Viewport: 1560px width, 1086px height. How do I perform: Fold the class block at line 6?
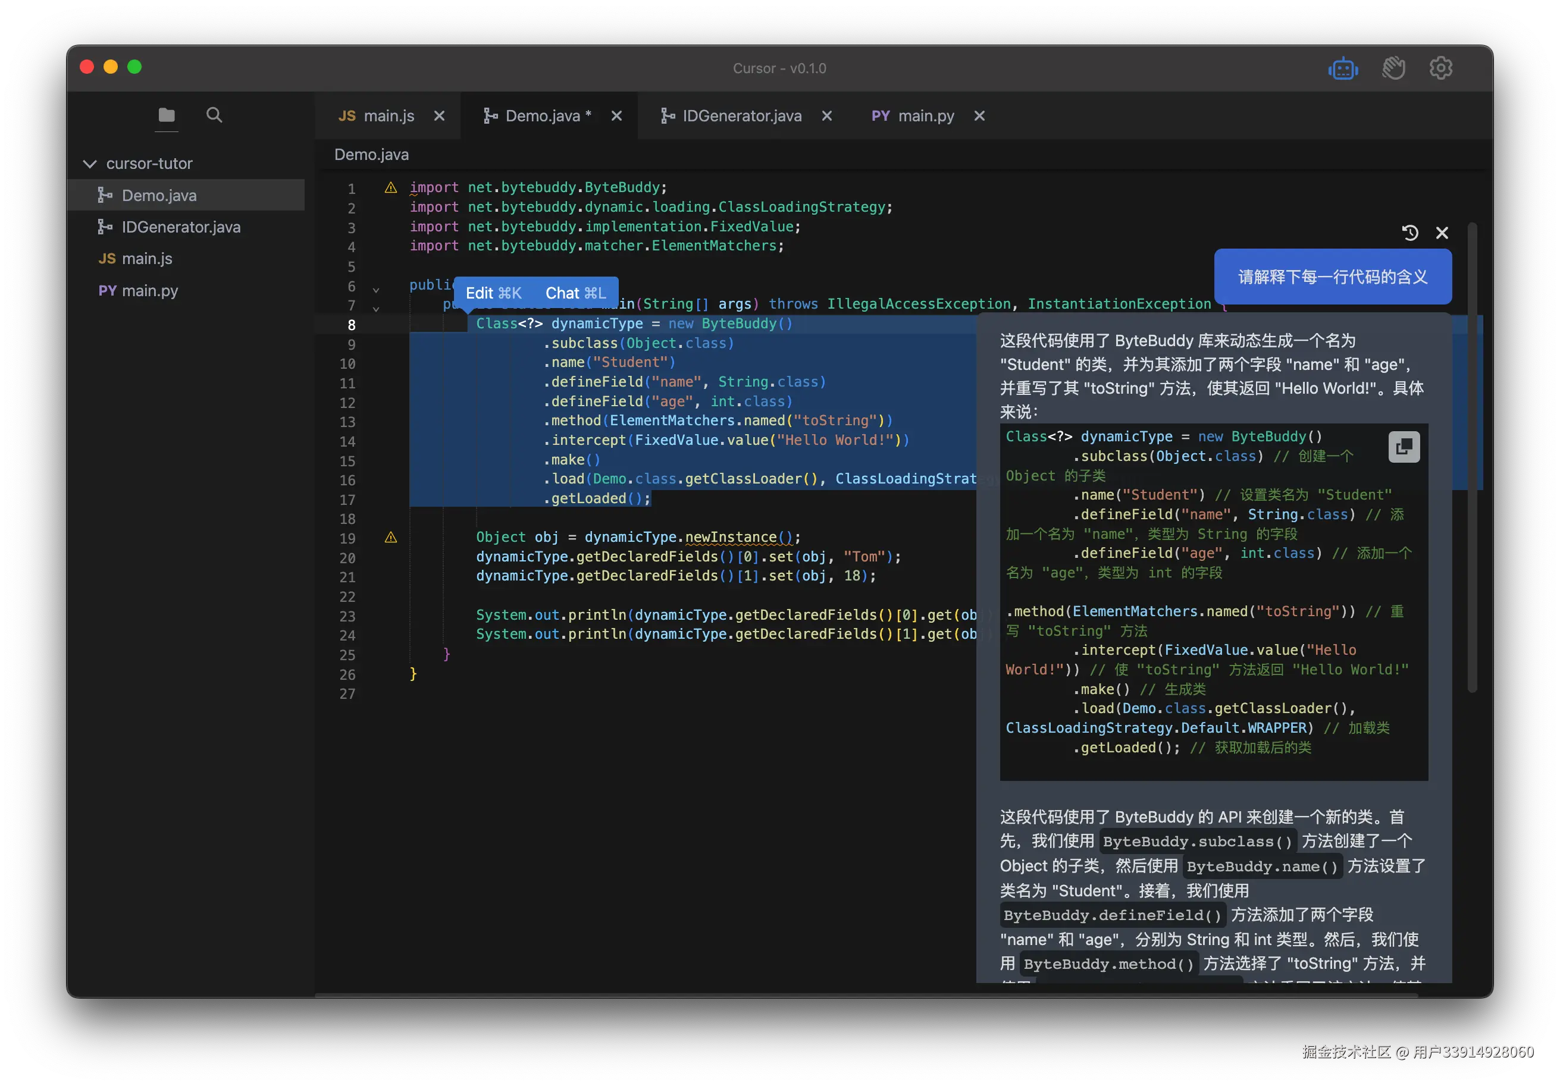pyautogui.click(x=376, y=290)
